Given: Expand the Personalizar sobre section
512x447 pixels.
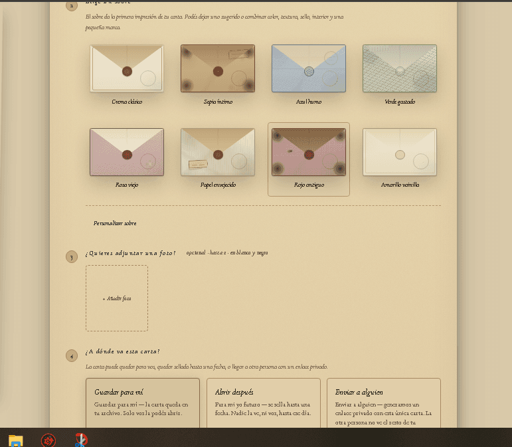Looking at the screenshot, I should point(115,223).
